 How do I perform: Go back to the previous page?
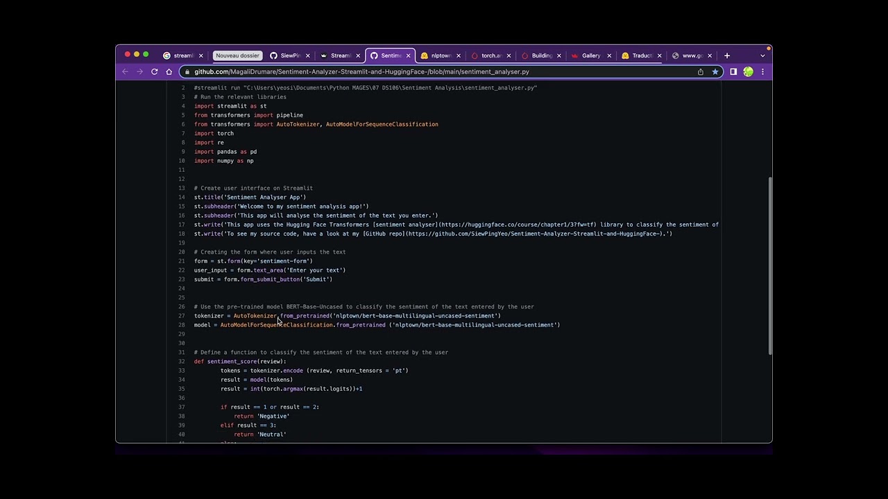point(126,71)
